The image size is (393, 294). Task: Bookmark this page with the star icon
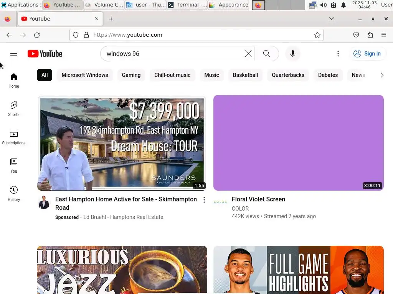coord(317,35)
